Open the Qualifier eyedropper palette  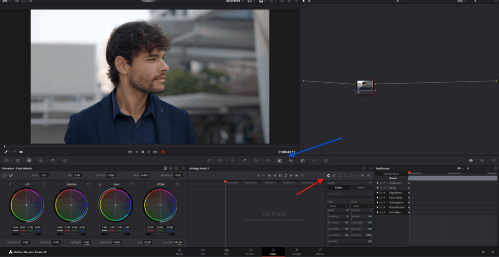244,161
